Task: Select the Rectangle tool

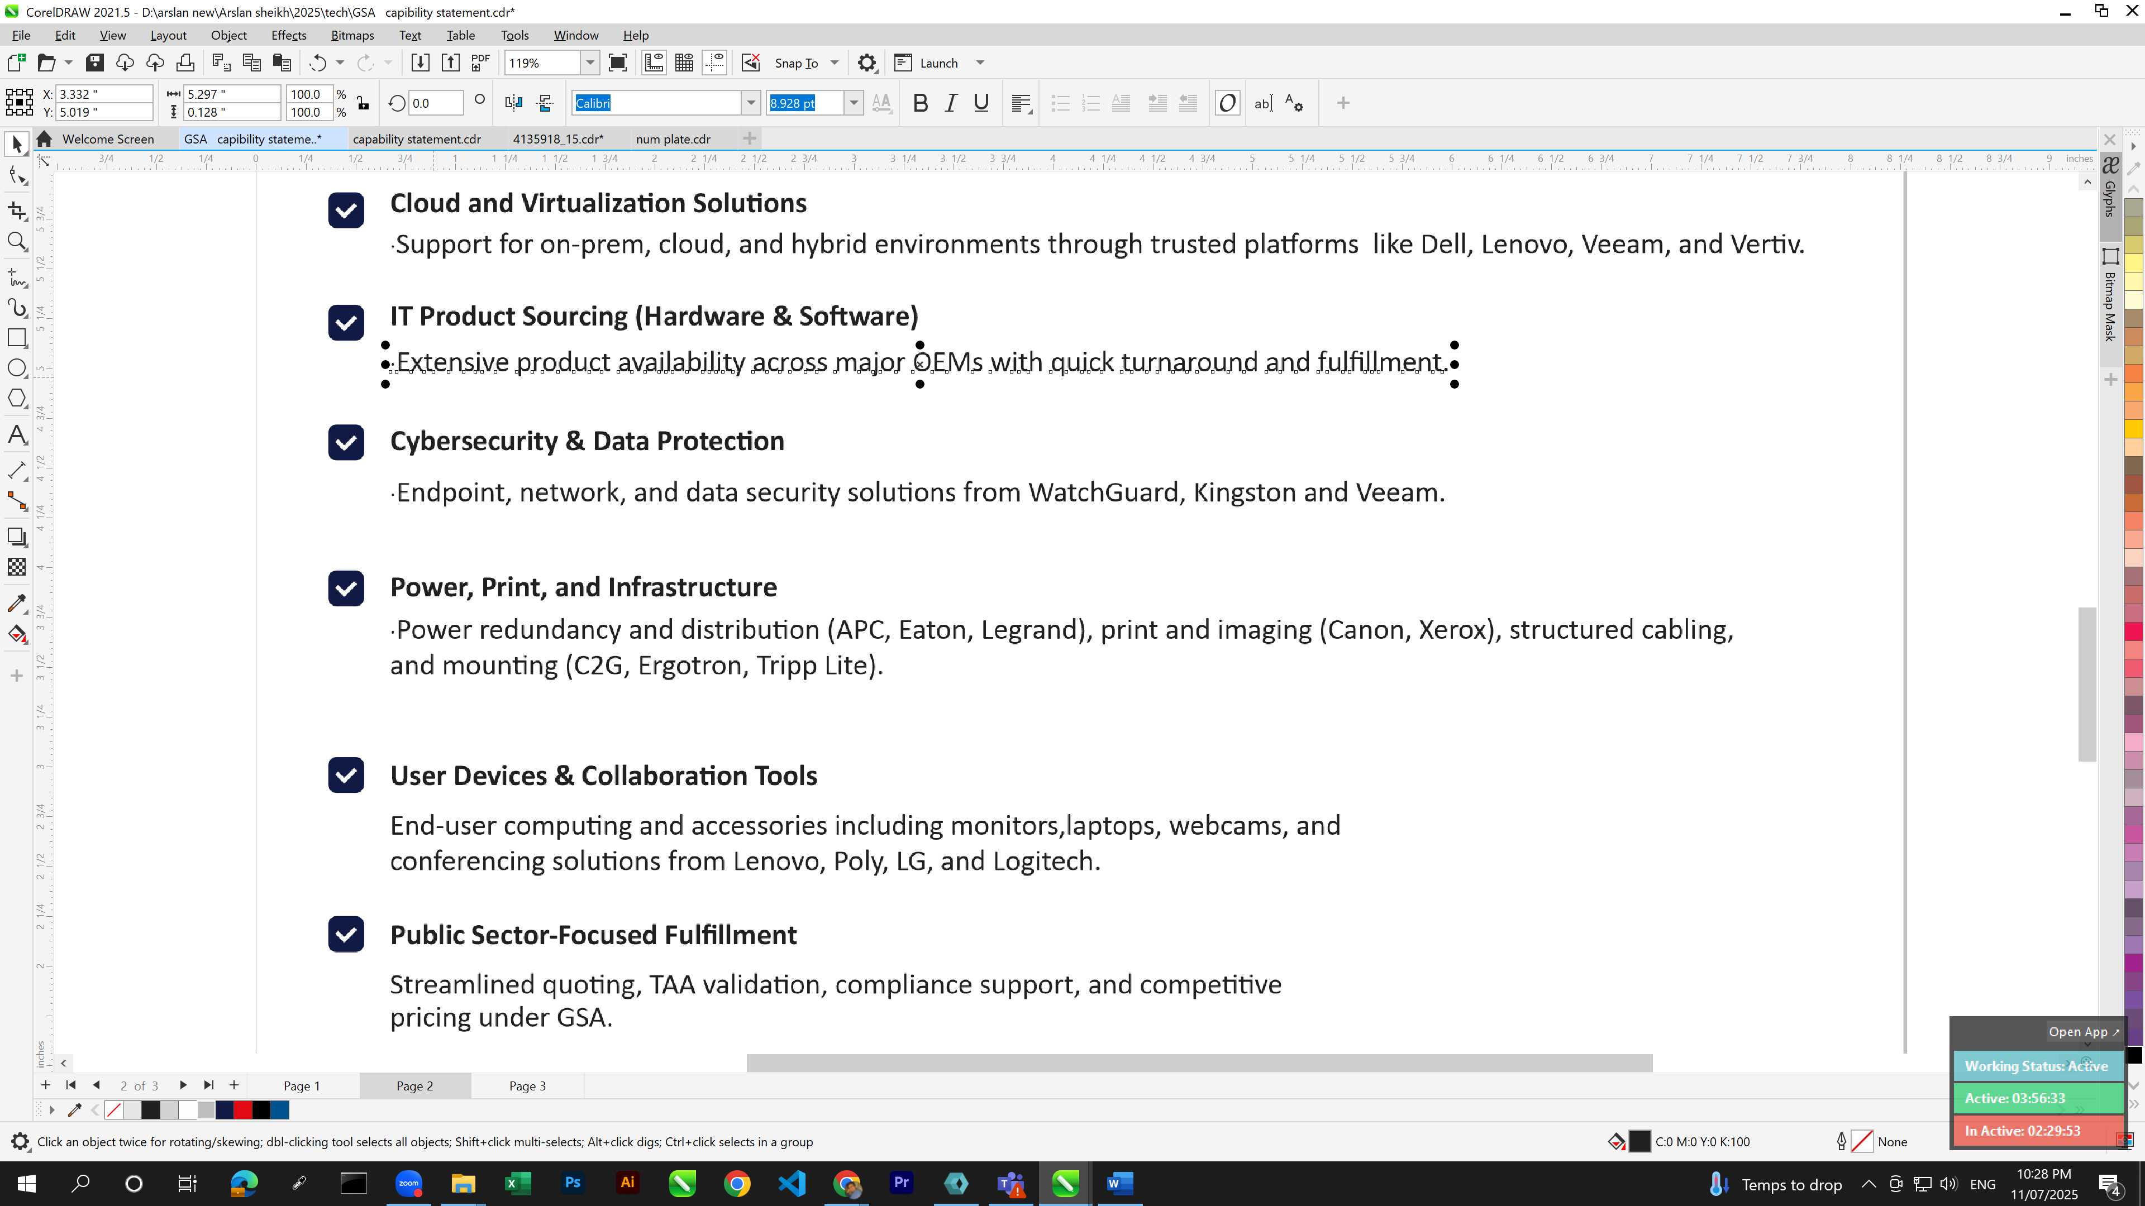Action: tap(17, 338)
